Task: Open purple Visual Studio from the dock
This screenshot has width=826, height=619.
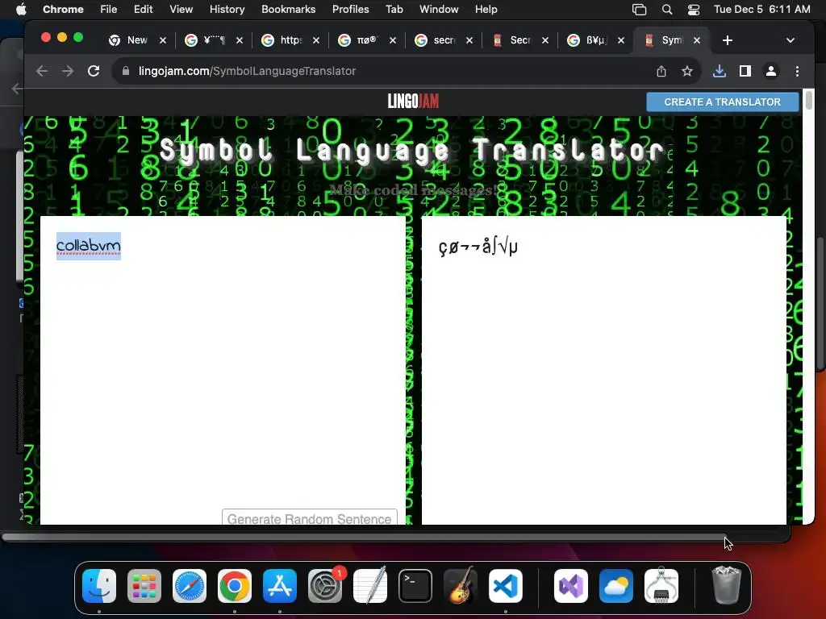Action: click(571, 586)
